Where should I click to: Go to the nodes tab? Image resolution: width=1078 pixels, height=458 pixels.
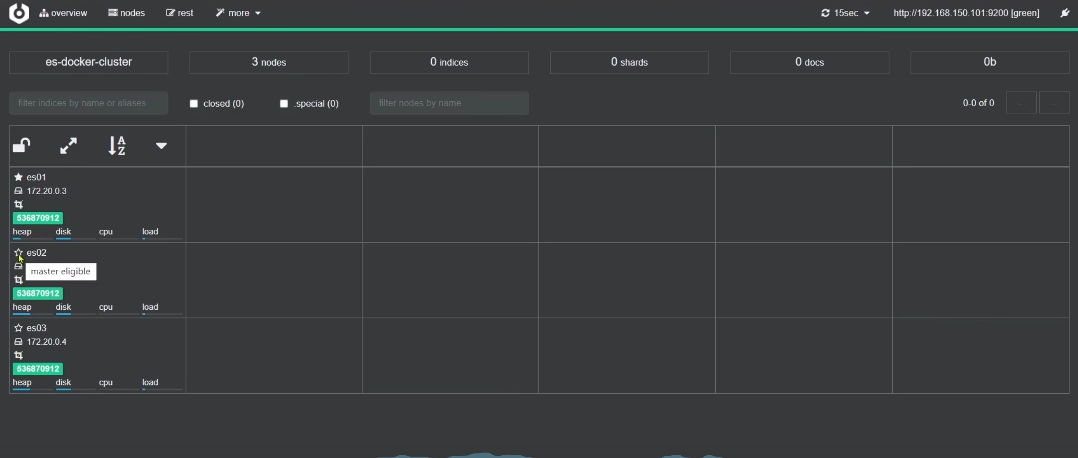(x=127, y=13)
